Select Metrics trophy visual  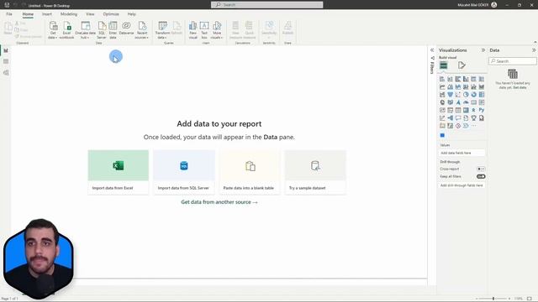pyautogui.click(x=473, y=118)
